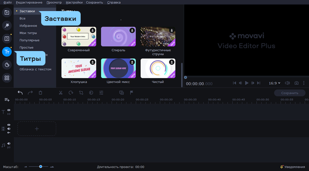This screenshot has height=171, width=309.
Task: Select the Популярные titles category
Action: point(29,40)
